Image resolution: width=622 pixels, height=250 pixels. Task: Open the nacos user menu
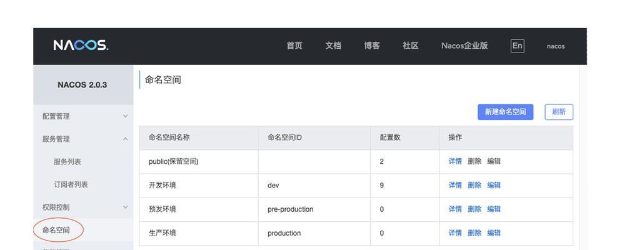coord(555,46)
